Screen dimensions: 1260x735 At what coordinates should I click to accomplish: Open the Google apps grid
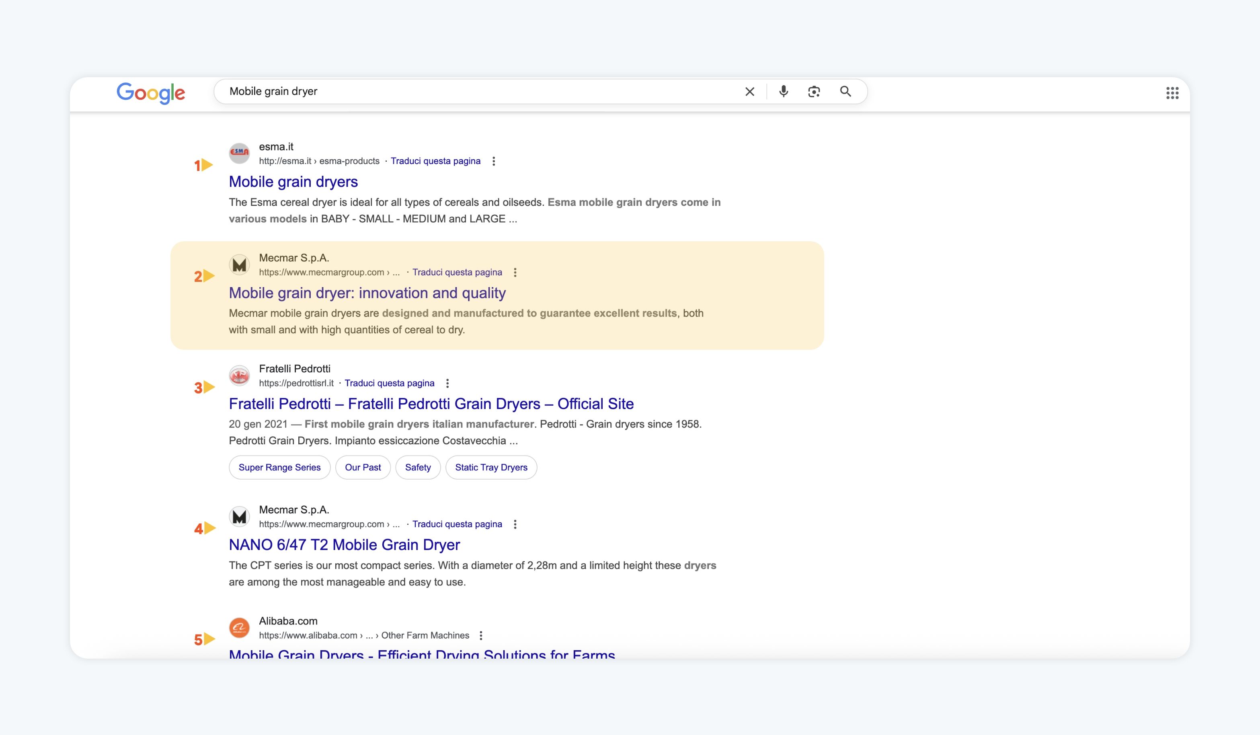point(1172,93)
